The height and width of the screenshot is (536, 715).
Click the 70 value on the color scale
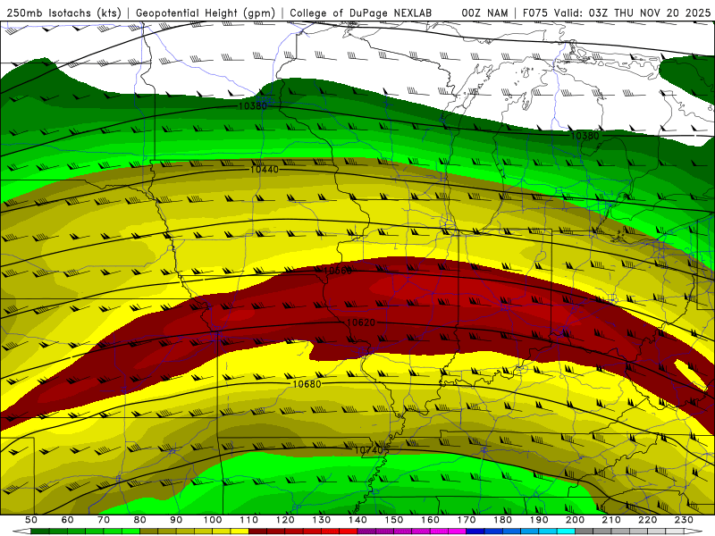(104, 520)
